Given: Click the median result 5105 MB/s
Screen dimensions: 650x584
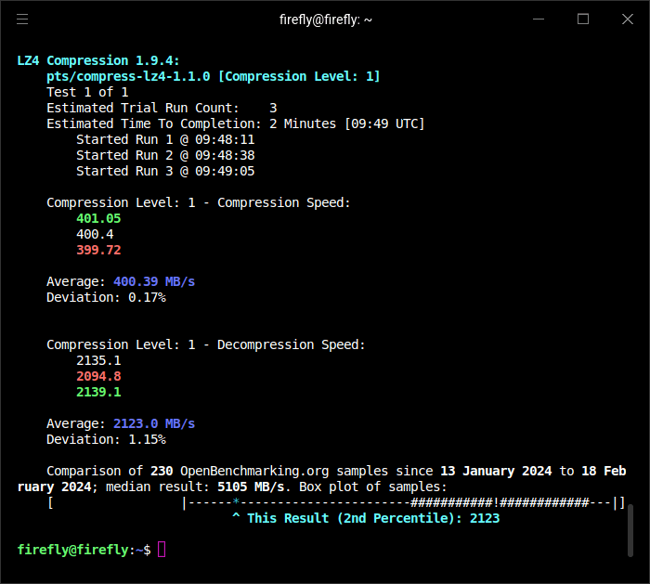Looking at the screenshot, I should [251, 487].
